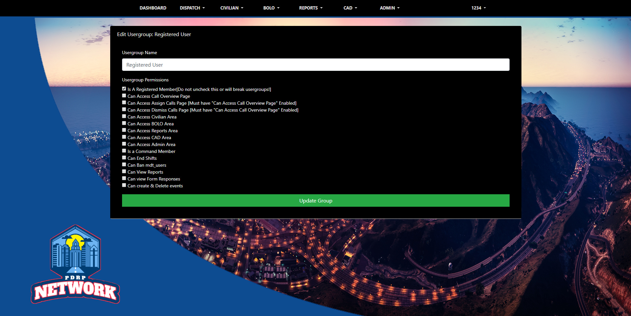Check Can Access Assign Calls Page
This screenshot has height=316, width=631.
pos(124,102)
